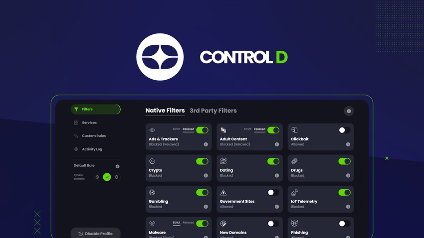This screenshot has width=424, height=238.
Task: Go to Custom Rules
Action: tap(94, 136)
